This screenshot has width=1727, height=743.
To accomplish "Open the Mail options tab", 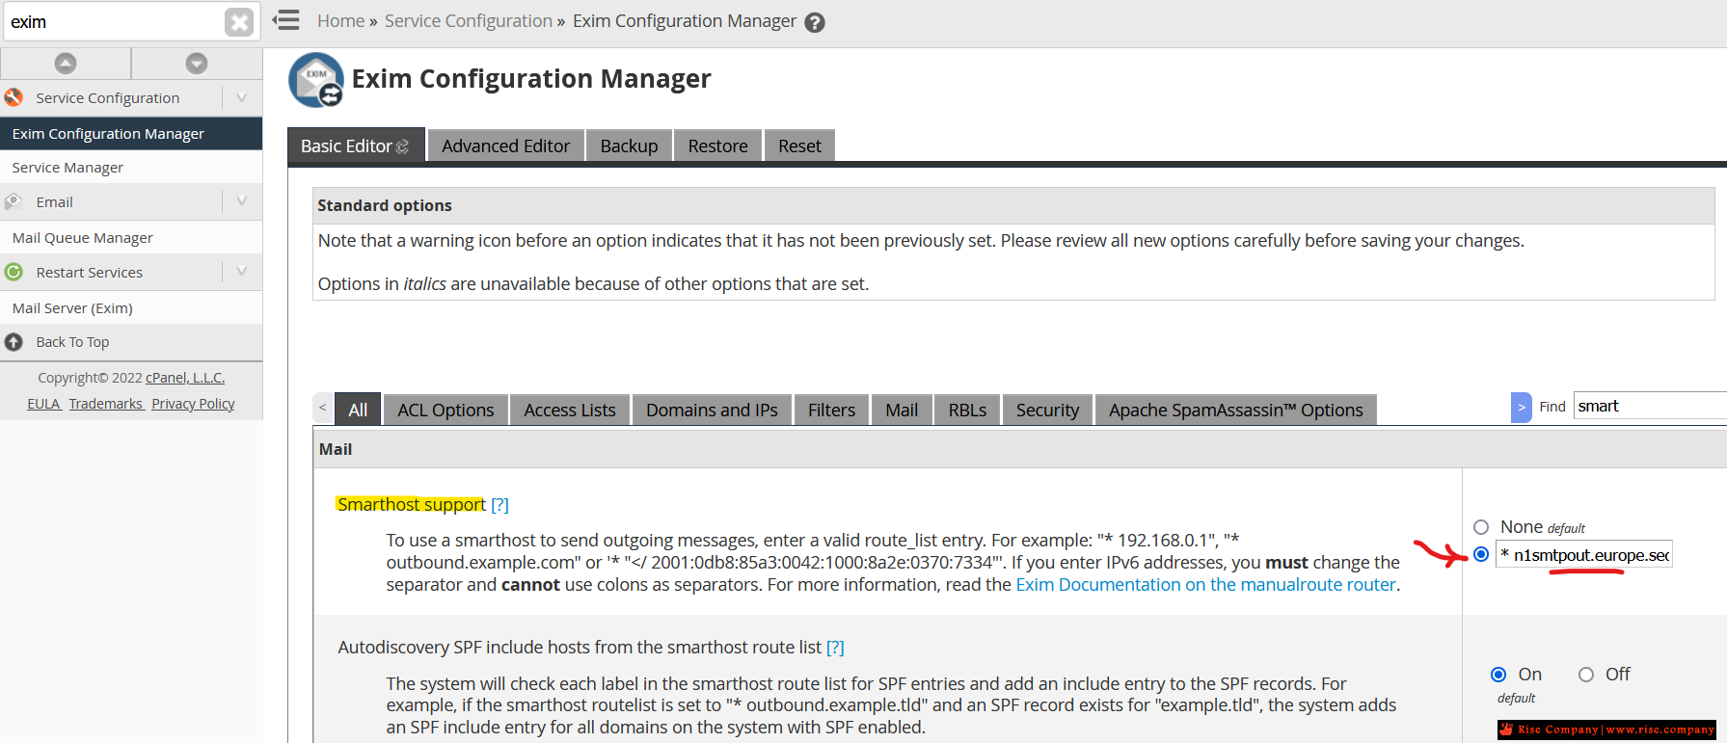I will 902,410.
